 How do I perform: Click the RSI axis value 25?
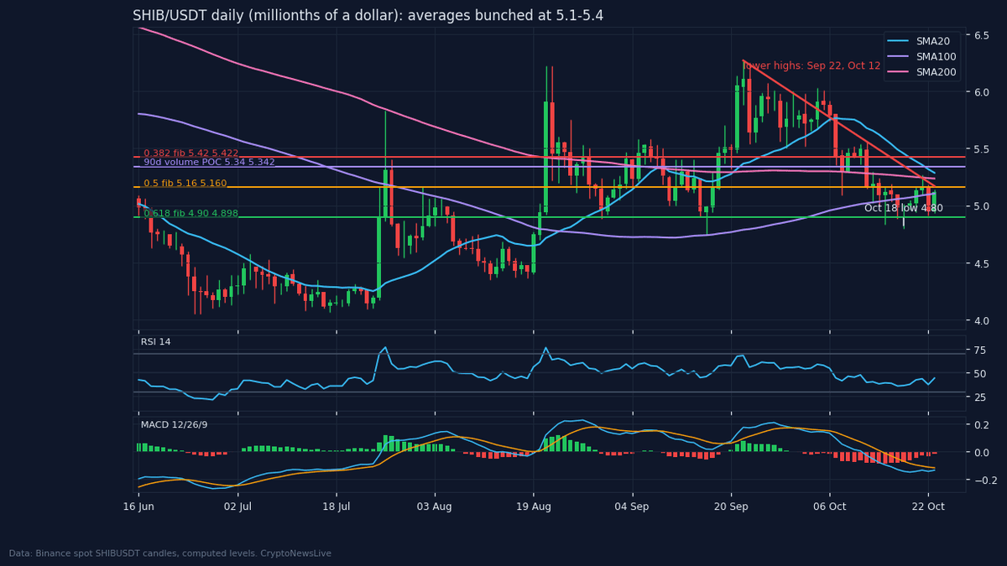979,397
